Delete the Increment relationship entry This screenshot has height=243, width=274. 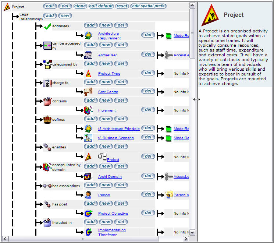(148, 110)
